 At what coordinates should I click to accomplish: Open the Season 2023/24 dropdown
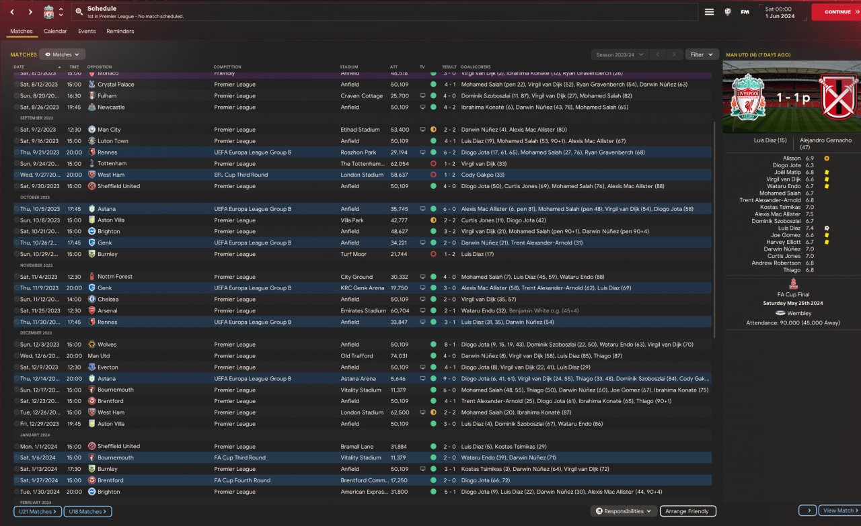619,54
